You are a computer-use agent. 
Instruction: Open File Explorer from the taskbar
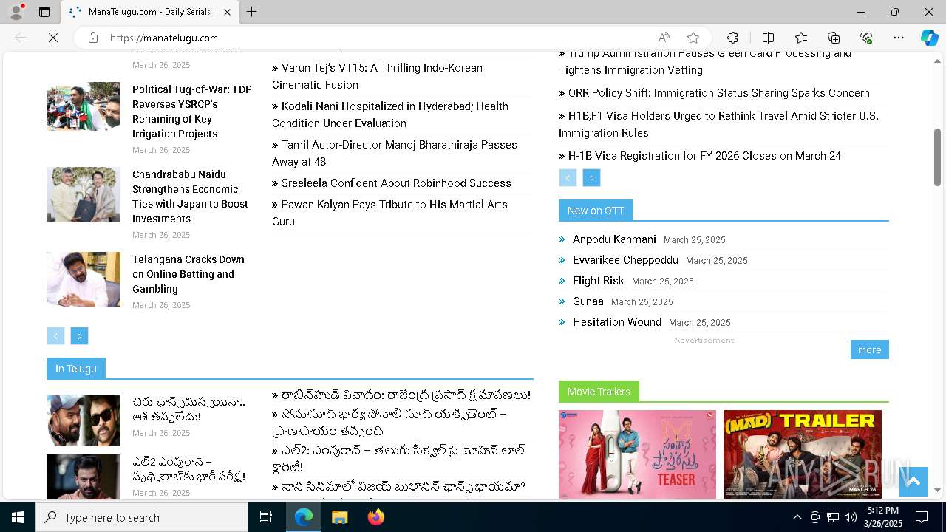click(339, 517)
